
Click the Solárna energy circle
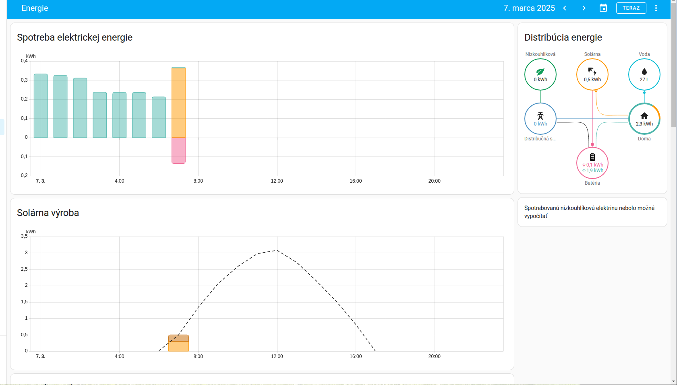[592, 74]
